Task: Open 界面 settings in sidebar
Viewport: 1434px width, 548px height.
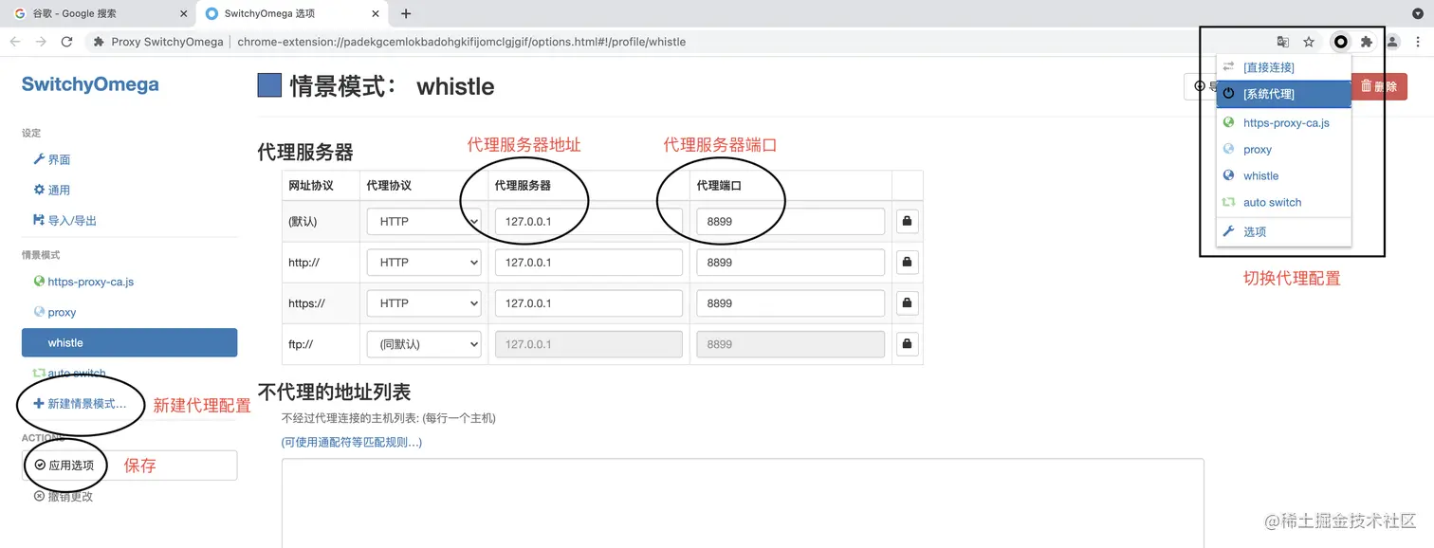Action: coord(129,160)
